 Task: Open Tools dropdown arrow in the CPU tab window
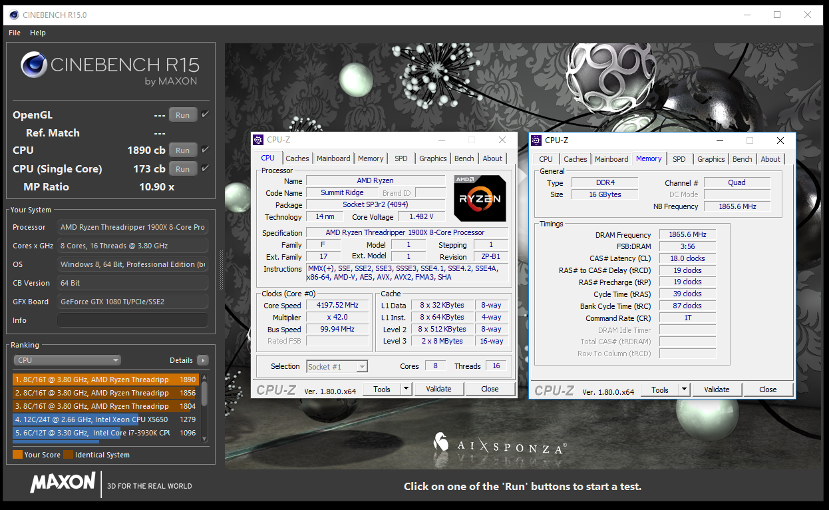coord(406,389)
